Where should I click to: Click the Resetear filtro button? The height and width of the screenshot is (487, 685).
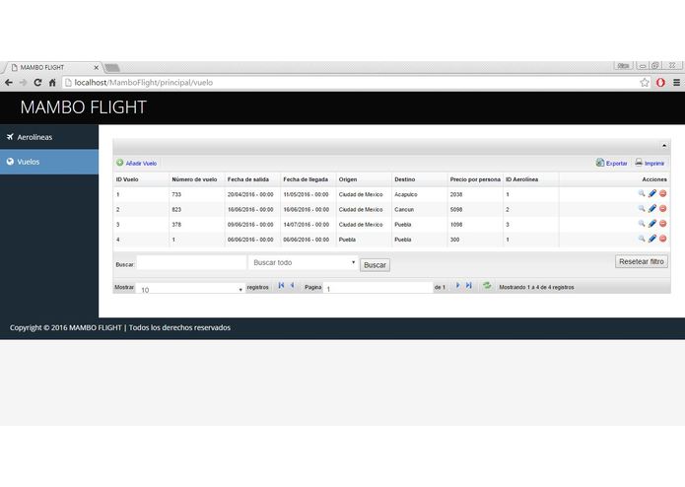click(x=642, y=261)
